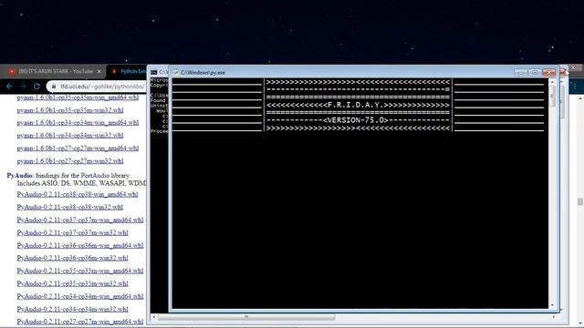Go forward in the browser

pyautogui.click(x=23, y=87)
